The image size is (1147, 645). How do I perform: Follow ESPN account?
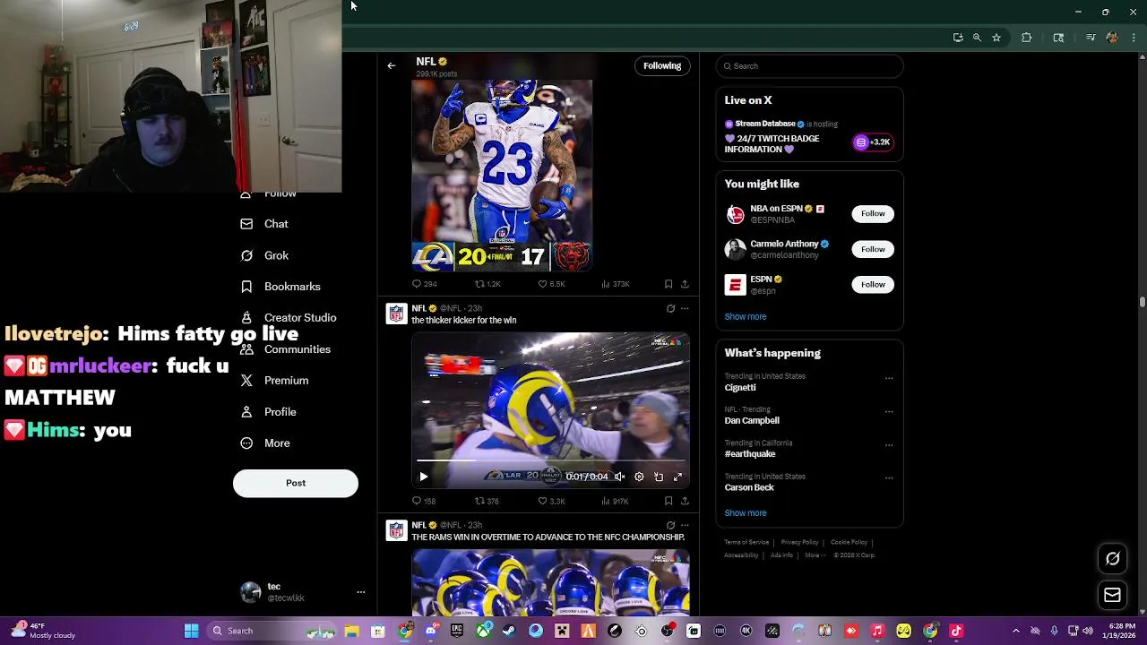(873, 284)
